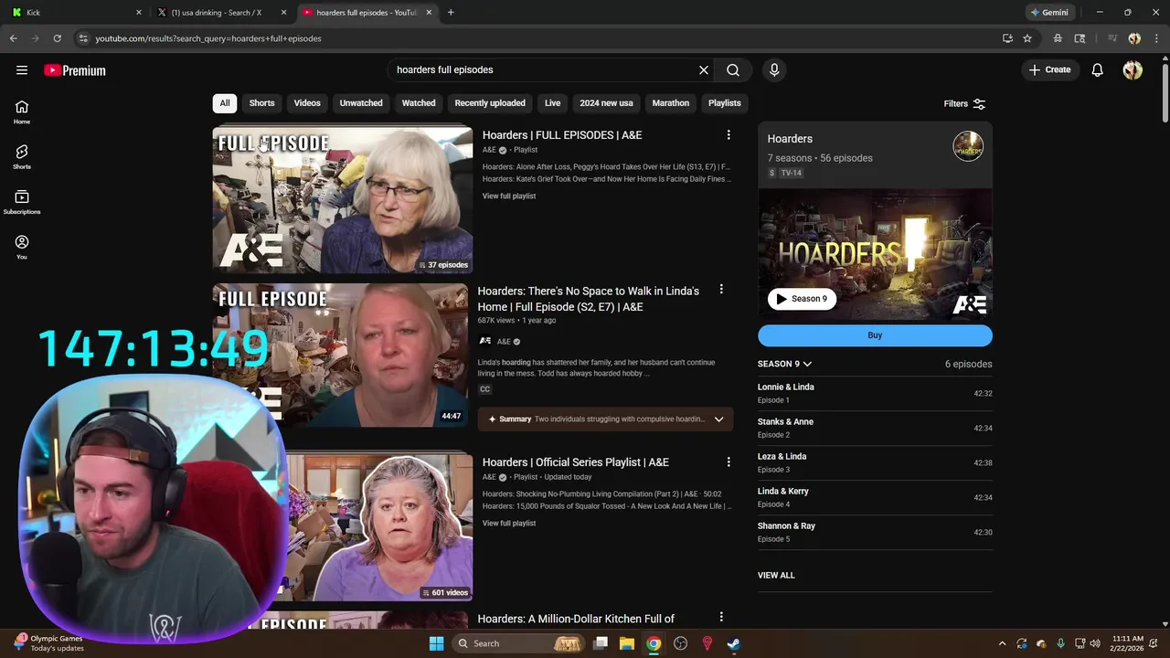Expand the SEASON 9 dropdown

[x=784, y=364]
